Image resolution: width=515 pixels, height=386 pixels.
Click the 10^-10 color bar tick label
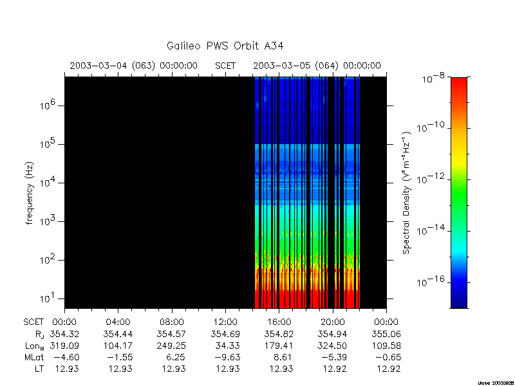(431, 127)
